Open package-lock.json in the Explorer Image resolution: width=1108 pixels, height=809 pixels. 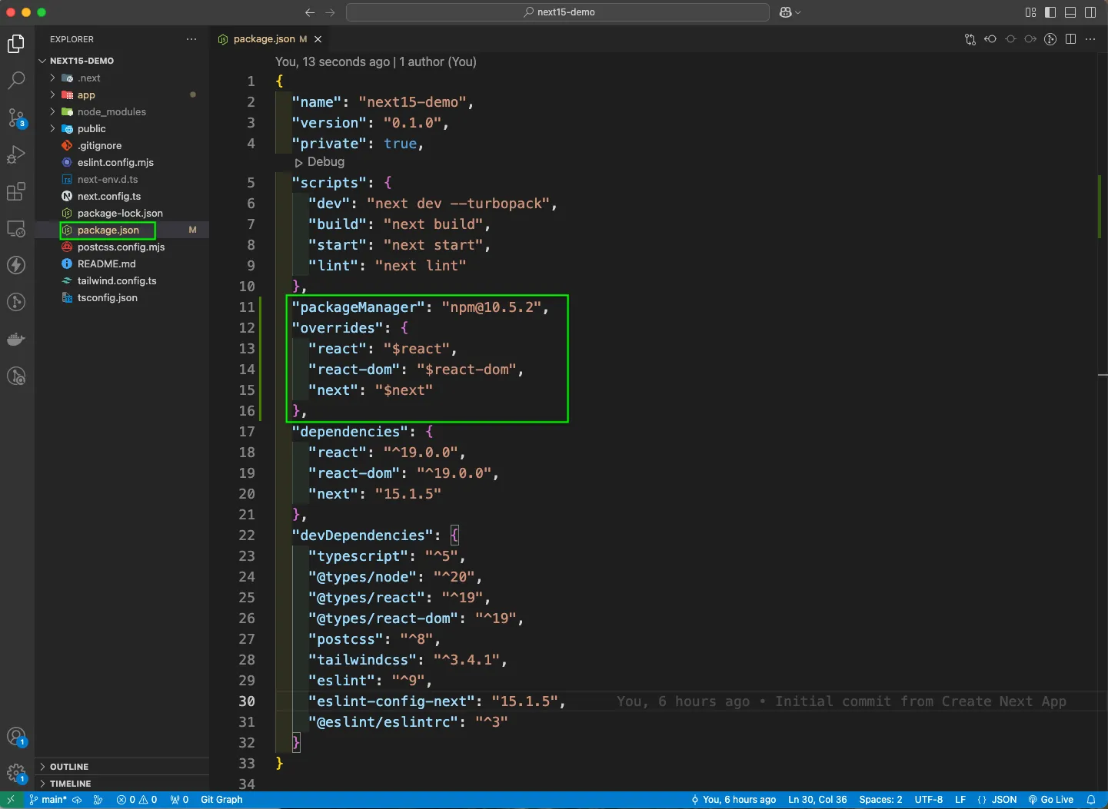click(x=121, y=214)
